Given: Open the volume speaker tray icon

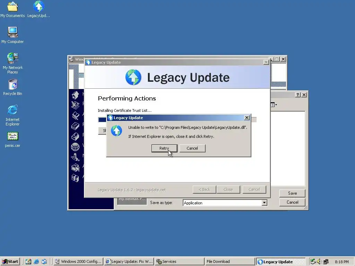Looking at the screenshot, I should [319, 261].
